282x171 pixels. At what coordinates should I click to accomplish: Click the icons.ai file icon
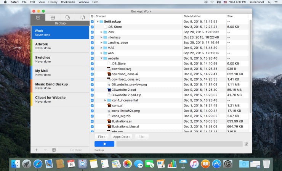(109, 106)
